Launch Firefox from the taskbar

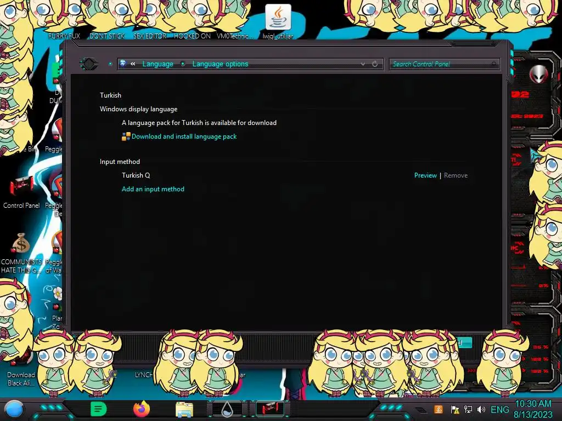pyautogui.click(x=141, y=409)
